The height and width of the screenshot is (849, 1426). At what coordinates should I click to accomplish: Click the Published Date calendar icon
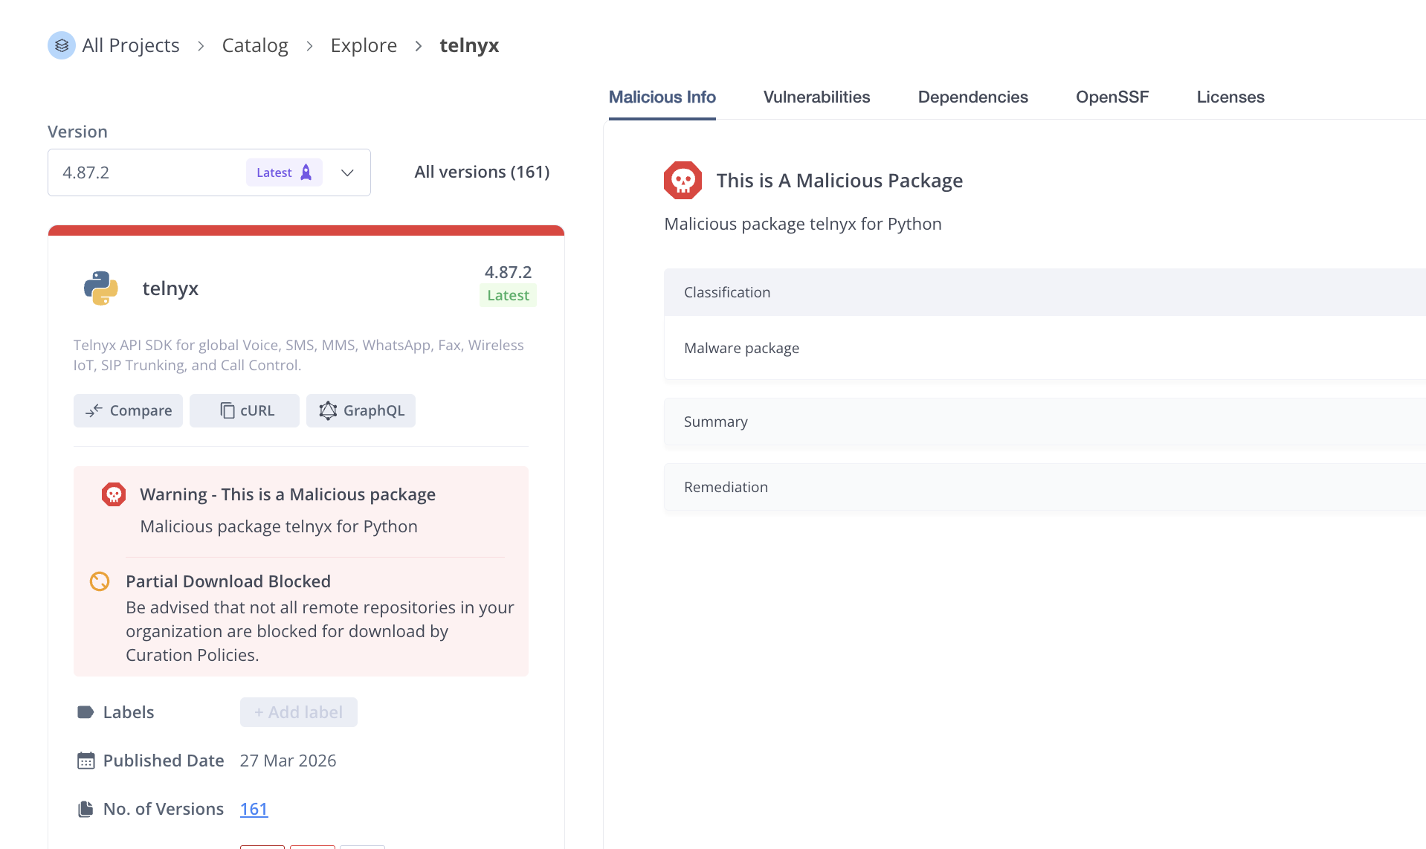pyautogui.click(x=86, y=761)
